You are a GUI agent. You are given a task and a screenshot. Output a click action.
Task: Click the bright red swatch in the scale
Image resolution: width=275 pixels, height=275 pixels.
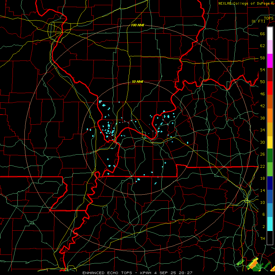270,88
